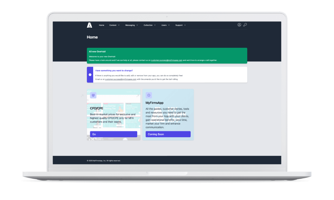Expand the Support dropdown menu

180,25
